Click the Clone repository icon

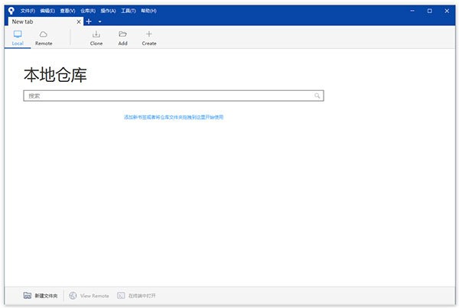pos(96,34)
